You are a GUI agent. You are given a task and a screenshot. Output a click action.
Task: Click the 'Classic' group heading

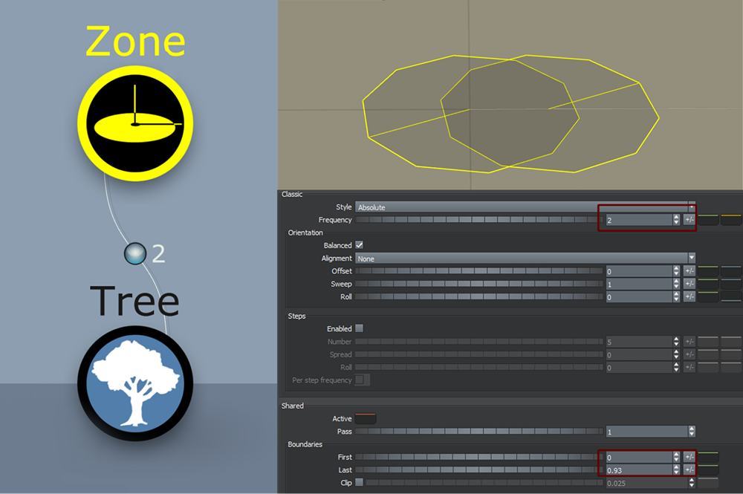coord(292,194)
